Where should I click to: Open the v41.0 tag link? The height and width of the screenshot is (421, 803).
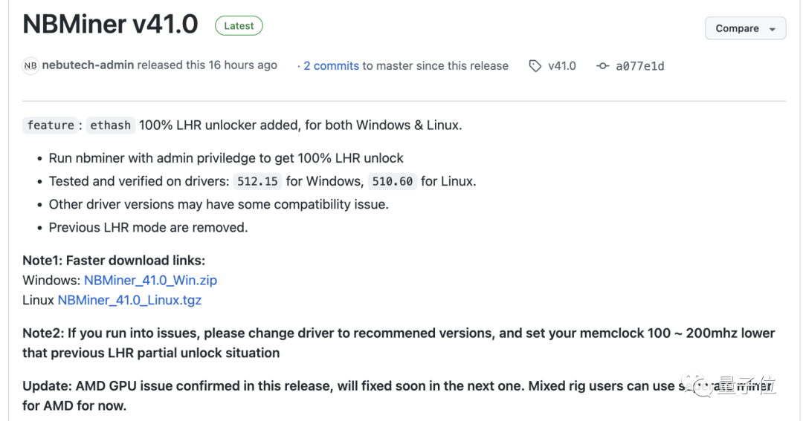pyautogui.click(x=562, y=66)
